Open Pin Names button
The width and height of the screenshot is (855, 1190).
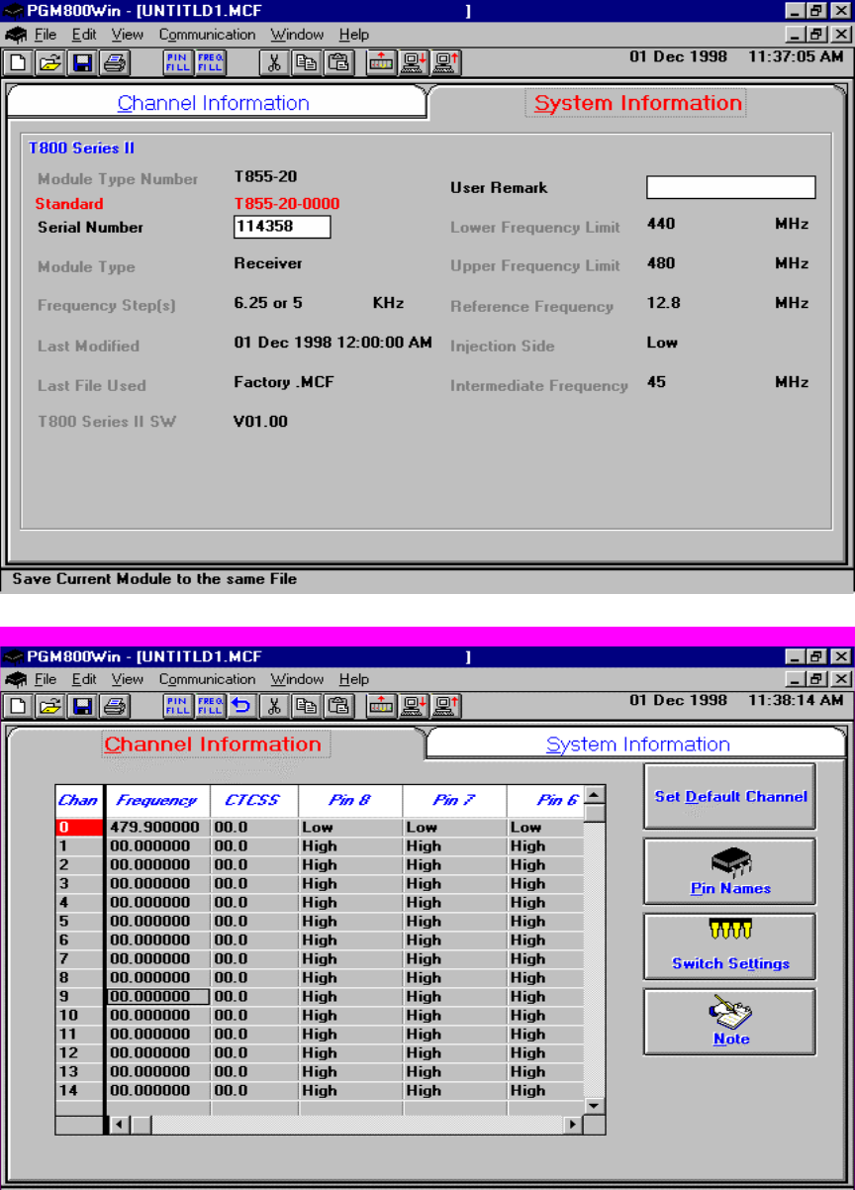(x=730, y=871)
